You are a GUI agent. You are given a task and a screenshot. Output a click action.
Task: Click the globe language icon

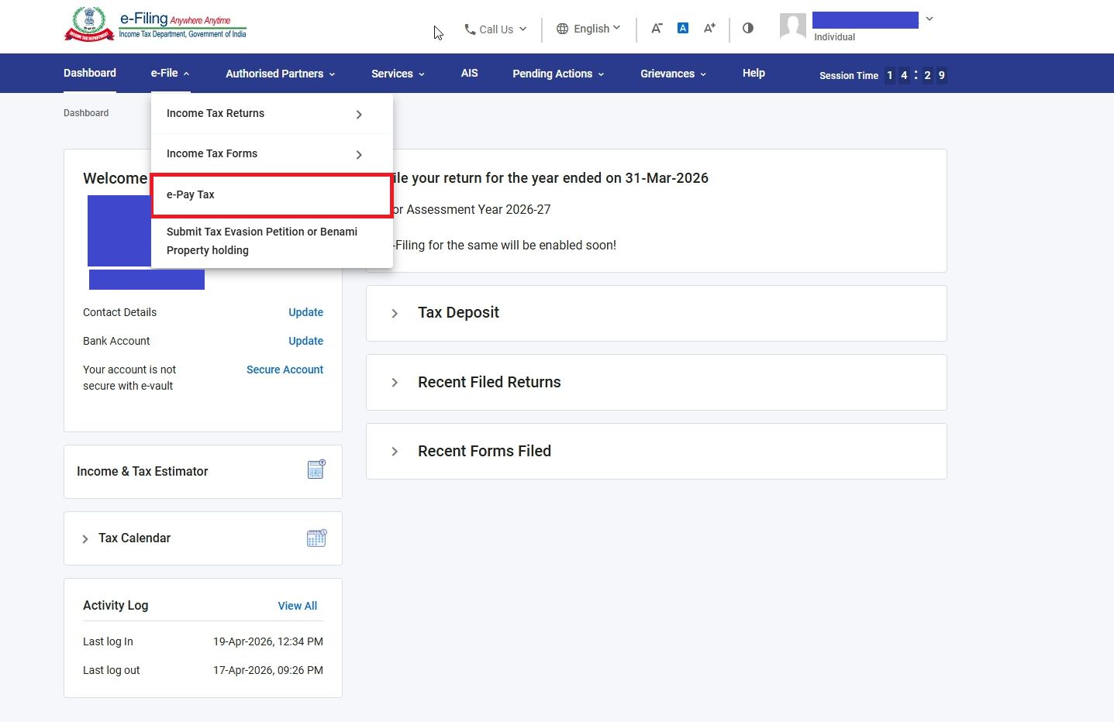tap(563, 29)
